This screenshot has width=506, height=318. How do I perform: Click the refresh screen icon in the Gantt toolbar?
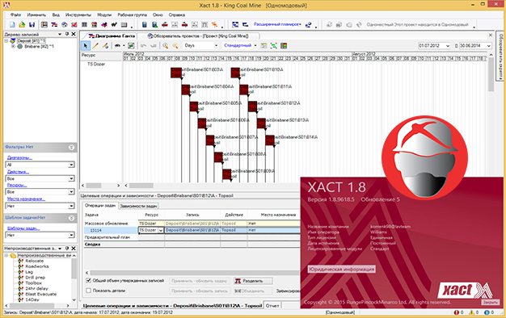(131, 46)
